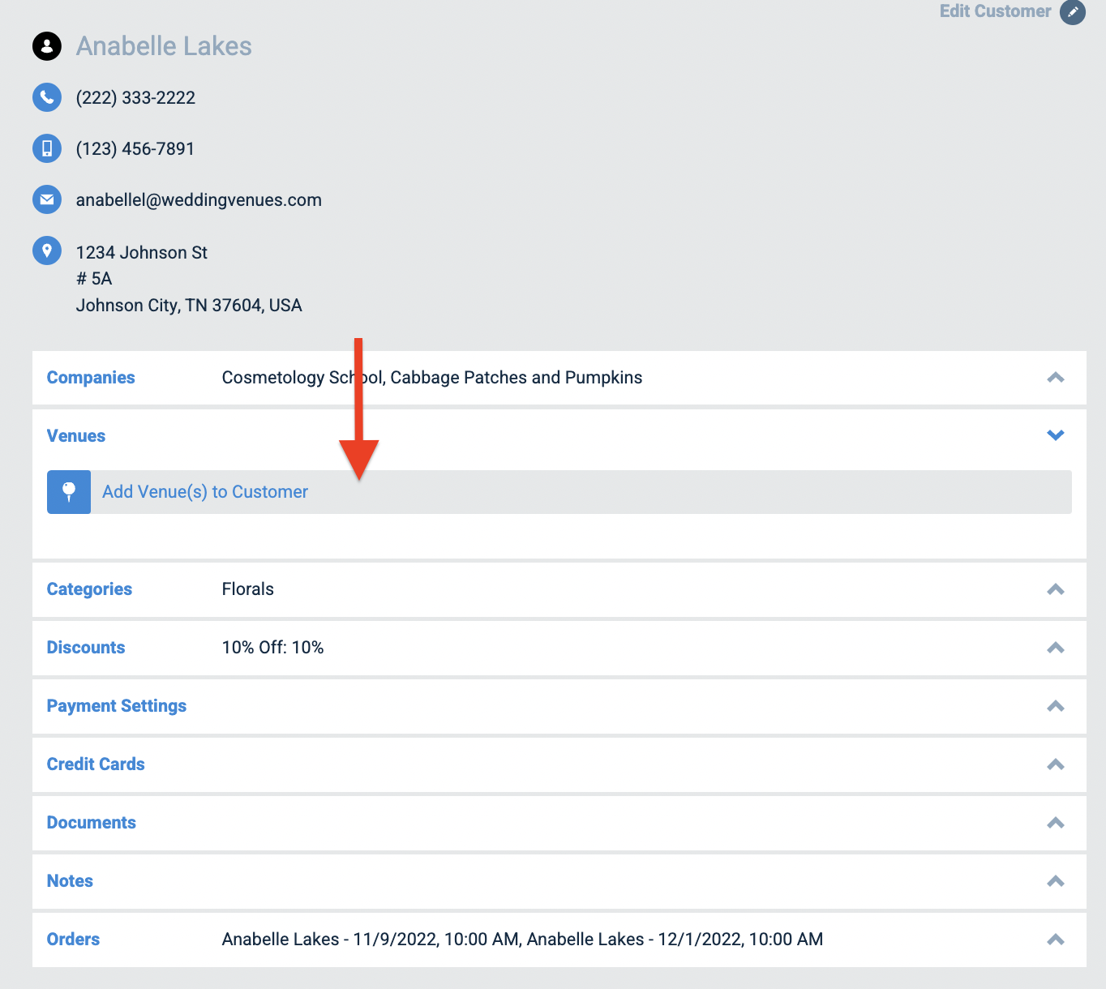
Task: Click the blue phone icon
Action: pyautogui.click(x=47, y=97)
